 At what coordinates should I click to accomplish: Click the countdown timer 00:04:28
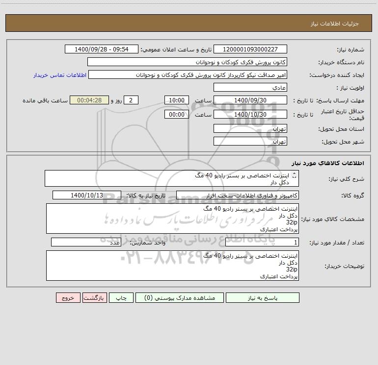pyautogui.click(x=89, y=100)
